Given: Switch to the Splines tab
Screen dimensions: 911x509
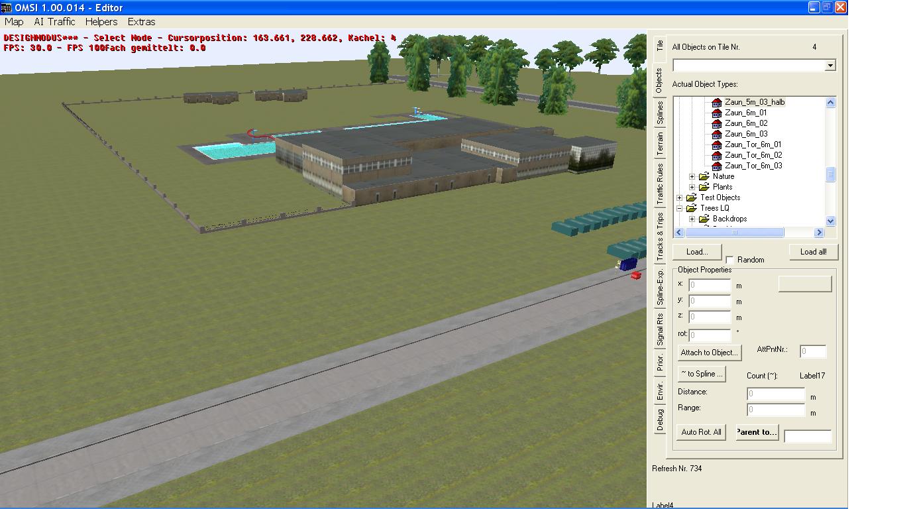Looking at the screenshot, I should pos(659,113).
